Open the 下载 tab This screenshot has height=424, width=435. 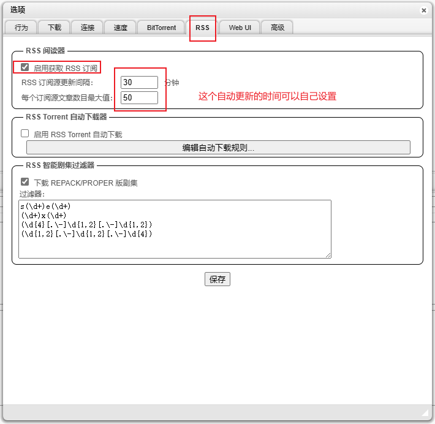pos(54,28)
